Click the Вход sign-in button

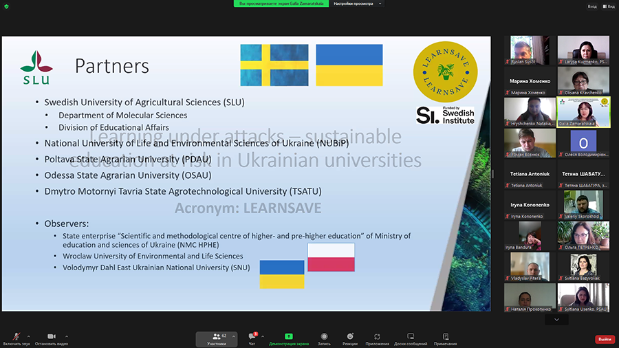591,6
